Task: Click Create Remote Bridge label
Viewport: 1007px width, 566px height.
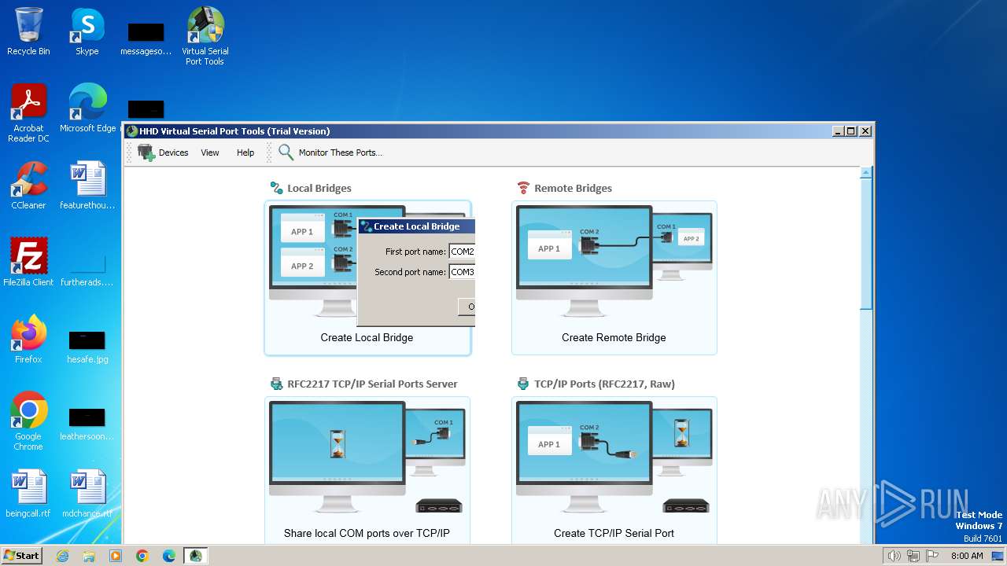Action: click(614, 337)
